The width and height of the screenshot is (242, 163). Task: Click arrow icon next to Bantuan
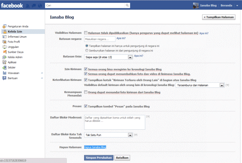pos(42,78)
